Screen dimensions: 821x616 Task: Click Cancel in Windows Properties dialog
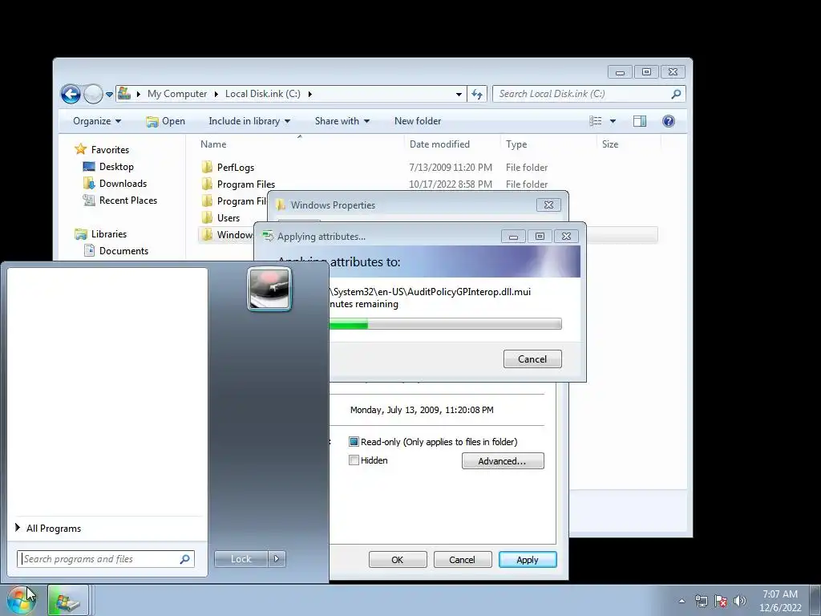click(x=463, y=559)
